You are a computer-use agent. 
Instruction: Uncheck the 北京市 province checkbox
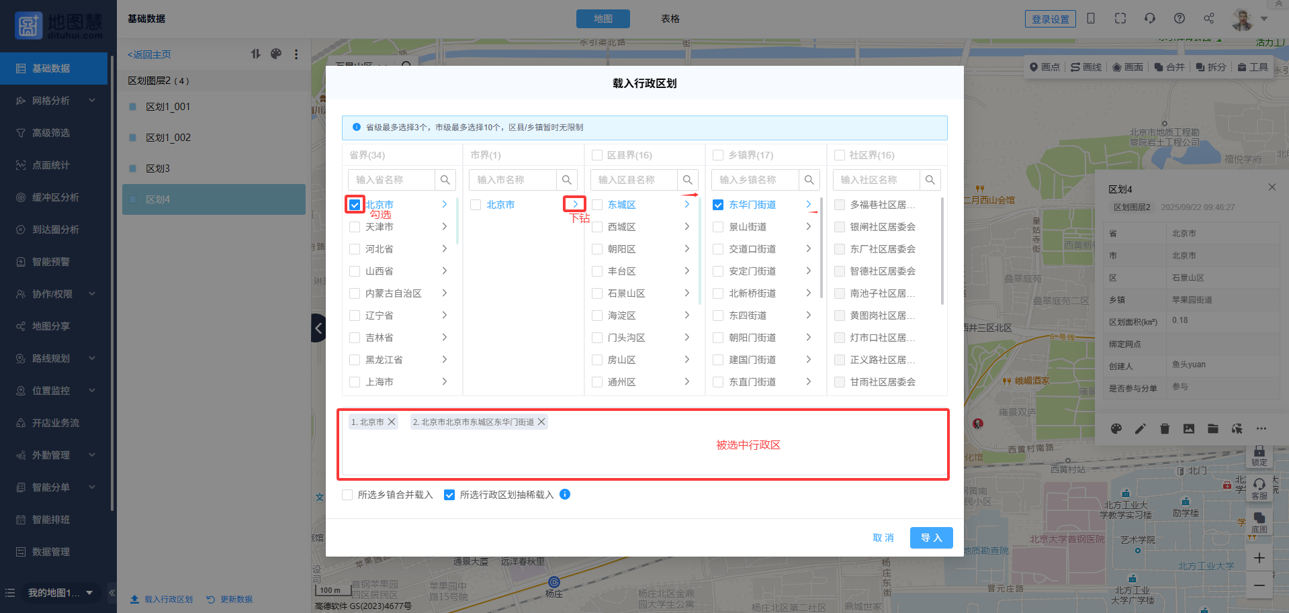click(355, 205)
